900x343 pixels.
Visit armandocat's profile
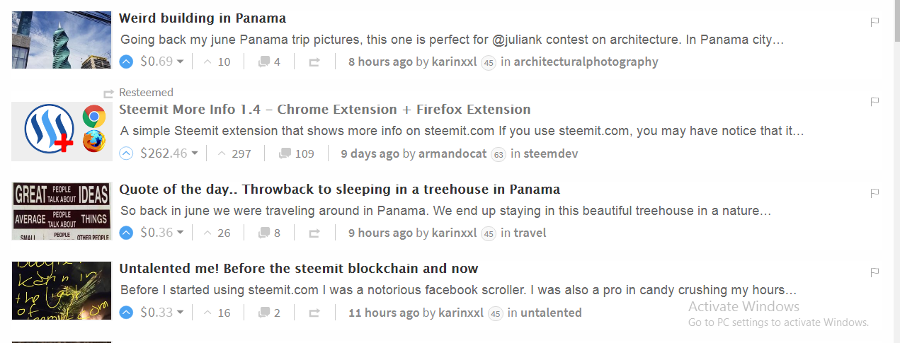(x=452, y=153)
